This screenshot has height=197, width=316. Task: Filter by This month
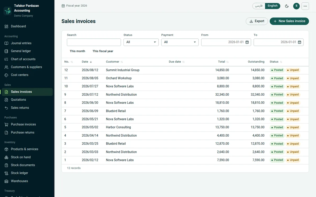pos(77,51)
